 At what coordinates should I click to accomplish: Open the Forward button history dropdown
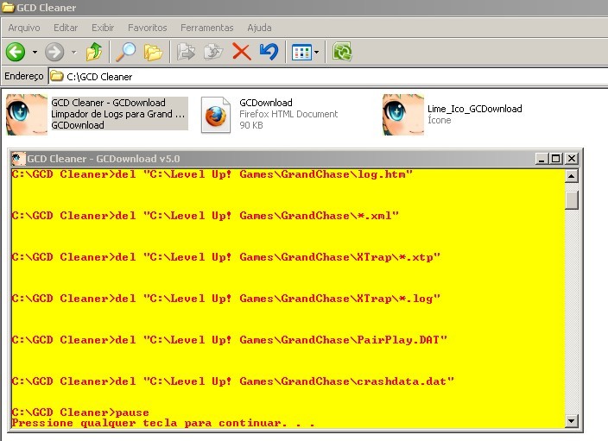point(74,52)
